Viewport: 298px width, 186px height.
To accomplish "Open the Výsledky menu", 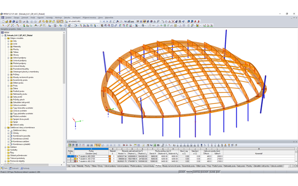I will point(49,17).
